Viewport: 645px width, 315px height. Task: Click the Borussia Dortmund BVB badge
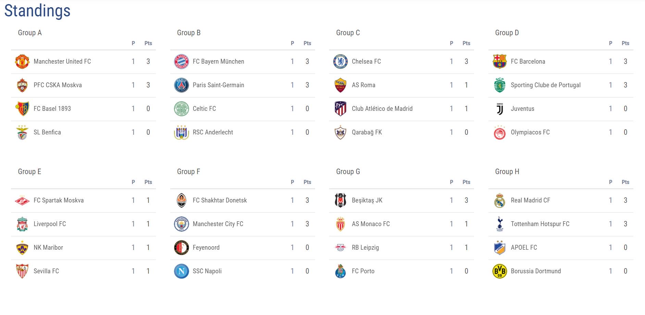499,271
